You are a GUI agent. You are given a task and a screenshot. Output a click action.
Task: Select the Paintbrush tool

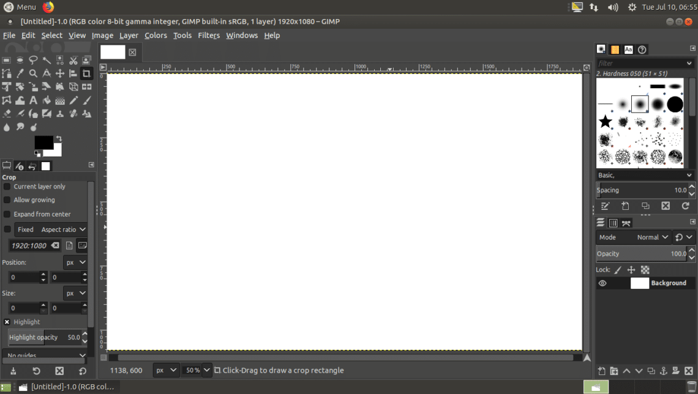[x=87, y=100]
